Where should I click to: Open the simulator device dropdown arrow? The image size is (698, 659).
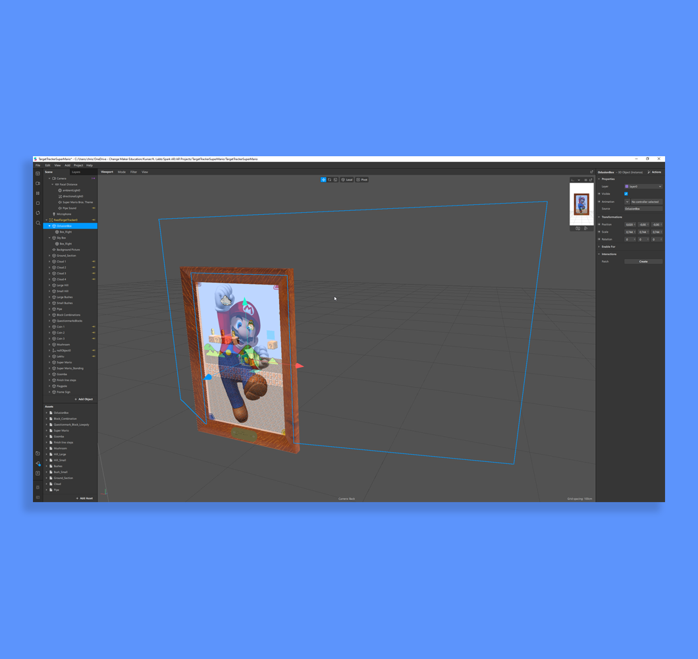pyautogui.click(x=579, y=180)
